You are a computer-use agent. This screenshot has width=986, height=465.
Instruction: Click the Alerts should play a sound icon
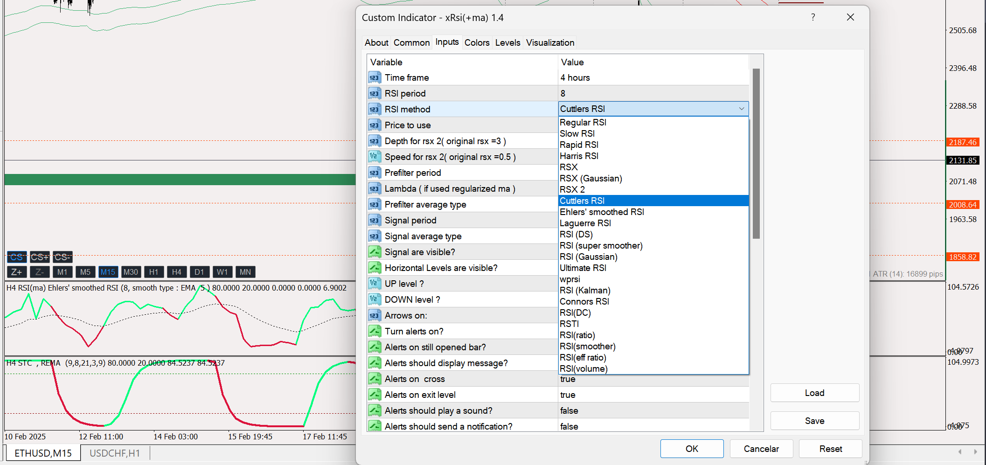[x=375, y=410]
